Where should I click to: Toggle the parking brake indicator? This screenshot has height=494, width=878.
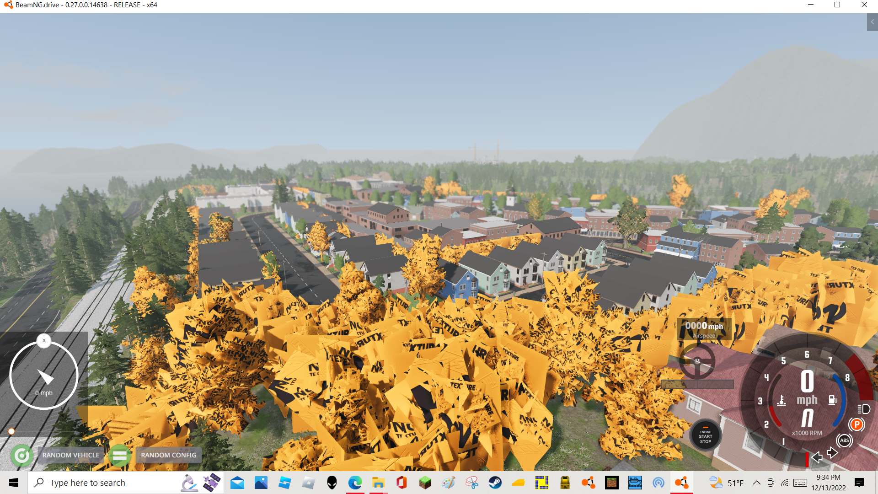click(x=857, y=424)
